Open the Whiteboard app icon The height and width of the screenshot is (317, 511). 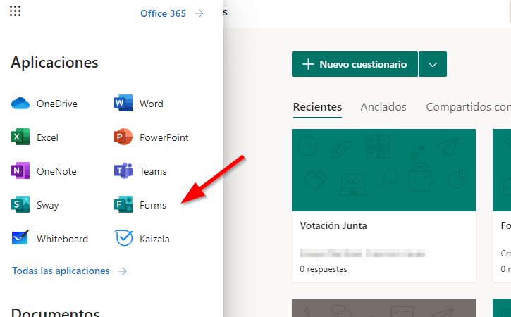(x=20, y=239)
